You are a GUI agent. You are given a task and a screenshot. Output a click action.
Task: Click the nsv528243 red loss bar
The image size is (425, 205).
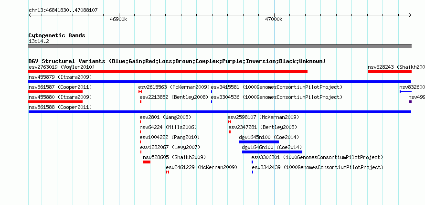point(390,72)
